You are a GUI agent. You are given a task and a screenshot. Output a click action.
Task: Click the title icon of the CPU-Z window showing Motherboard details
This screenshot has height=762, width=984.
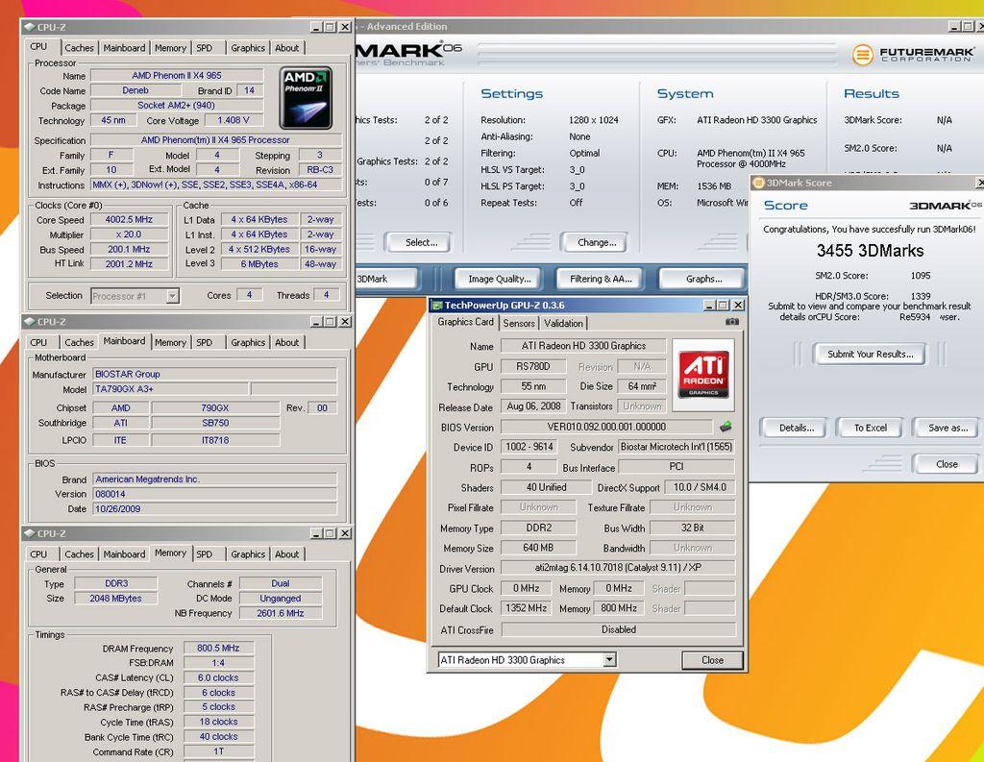click(x=29, y=321)
